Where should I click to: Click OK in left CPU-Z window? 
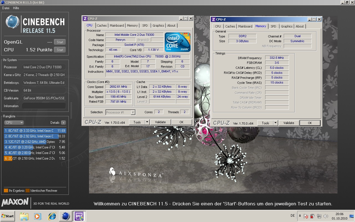(x=181, y=122)
